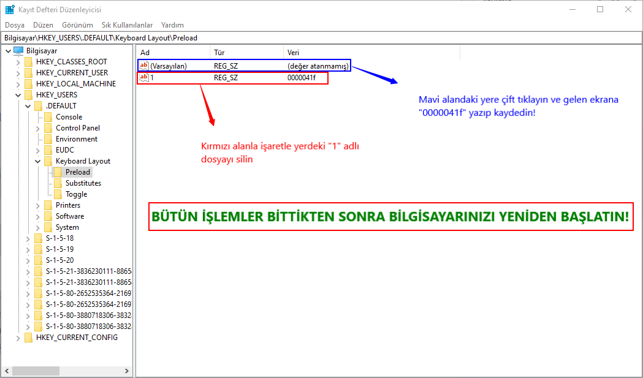Sort values by the Tür column header
The width and height of the screenshot is (643, 378).
(x=247, y=53)
